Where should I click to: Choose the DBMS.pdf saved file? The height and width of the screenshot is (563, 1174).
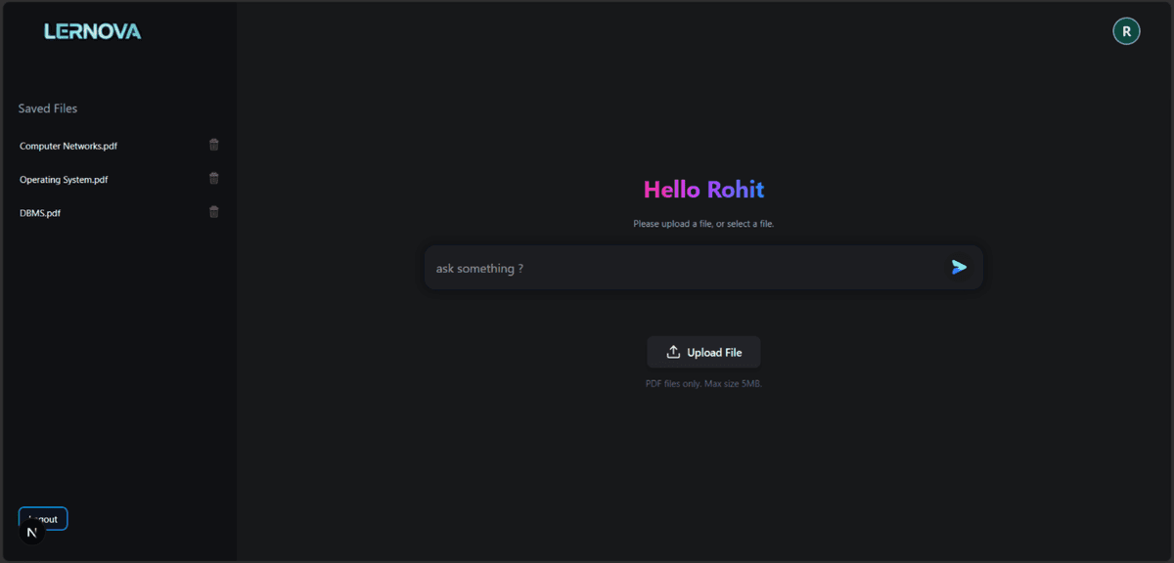coord(40,213)
